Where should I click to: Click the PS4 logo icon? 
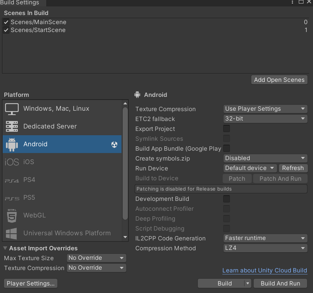[x=12, y=181]
